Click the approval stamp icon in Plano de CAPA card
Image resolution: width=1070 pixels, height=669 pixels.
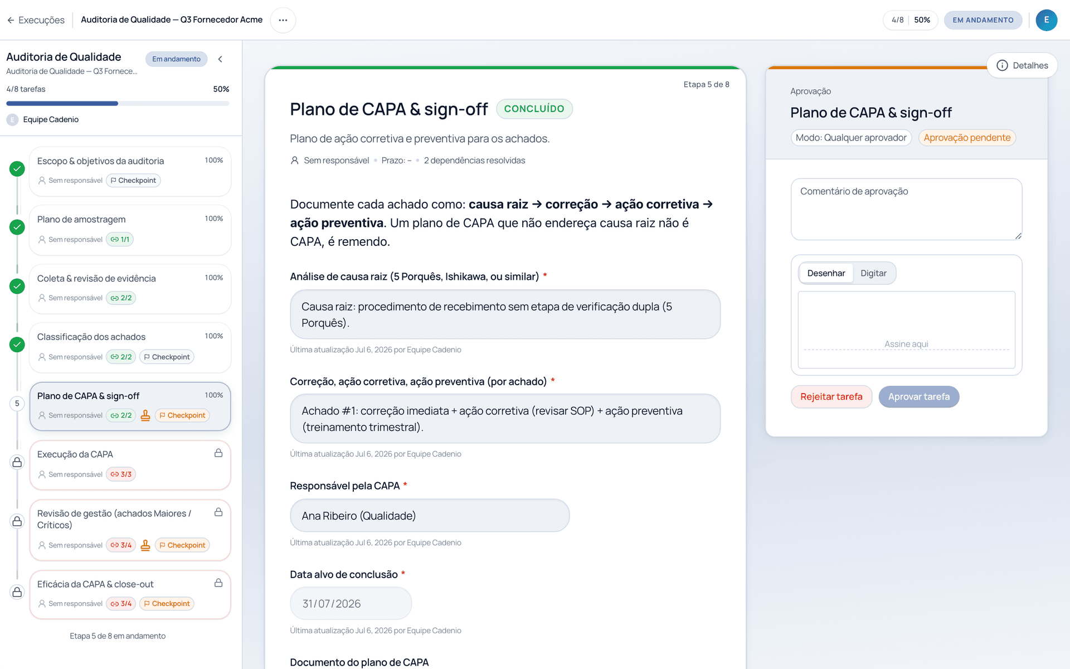click(x=145, y=415)
